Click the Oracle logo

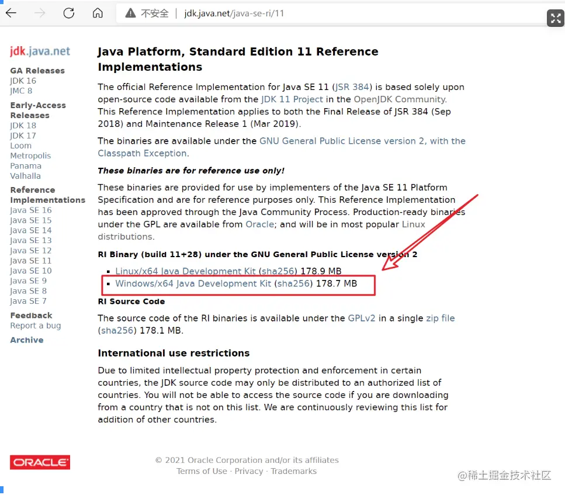[x=40, y=462]
